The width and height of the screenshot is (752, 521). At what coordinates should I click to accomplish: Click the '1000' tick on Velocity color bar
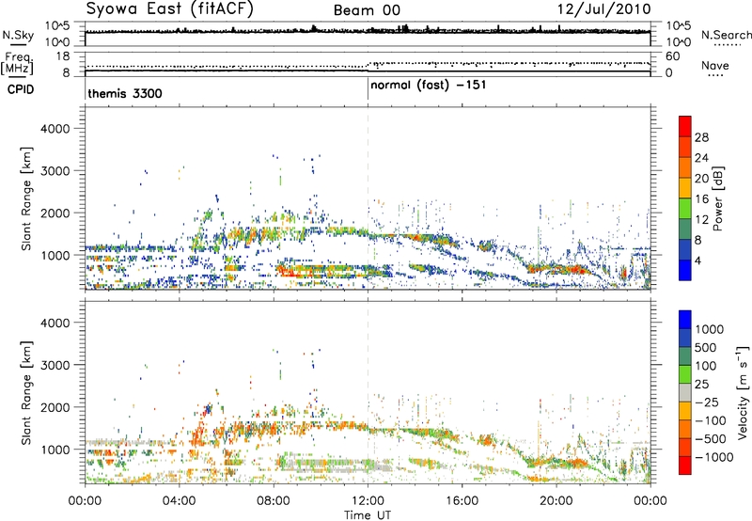(710, 329)
